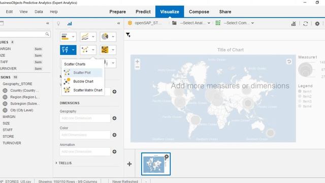
Task: Select the geo map chart type icon
Action: click(x=65, y=50)
